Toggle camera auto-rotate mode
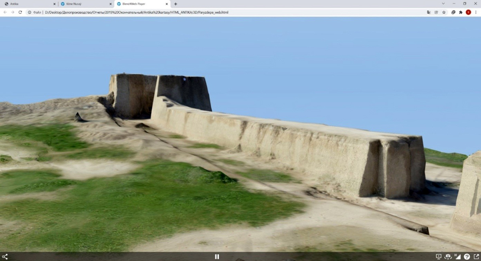The height and width of the screenshot is (261, 481). pyautogui.click(x=448, y=257)
